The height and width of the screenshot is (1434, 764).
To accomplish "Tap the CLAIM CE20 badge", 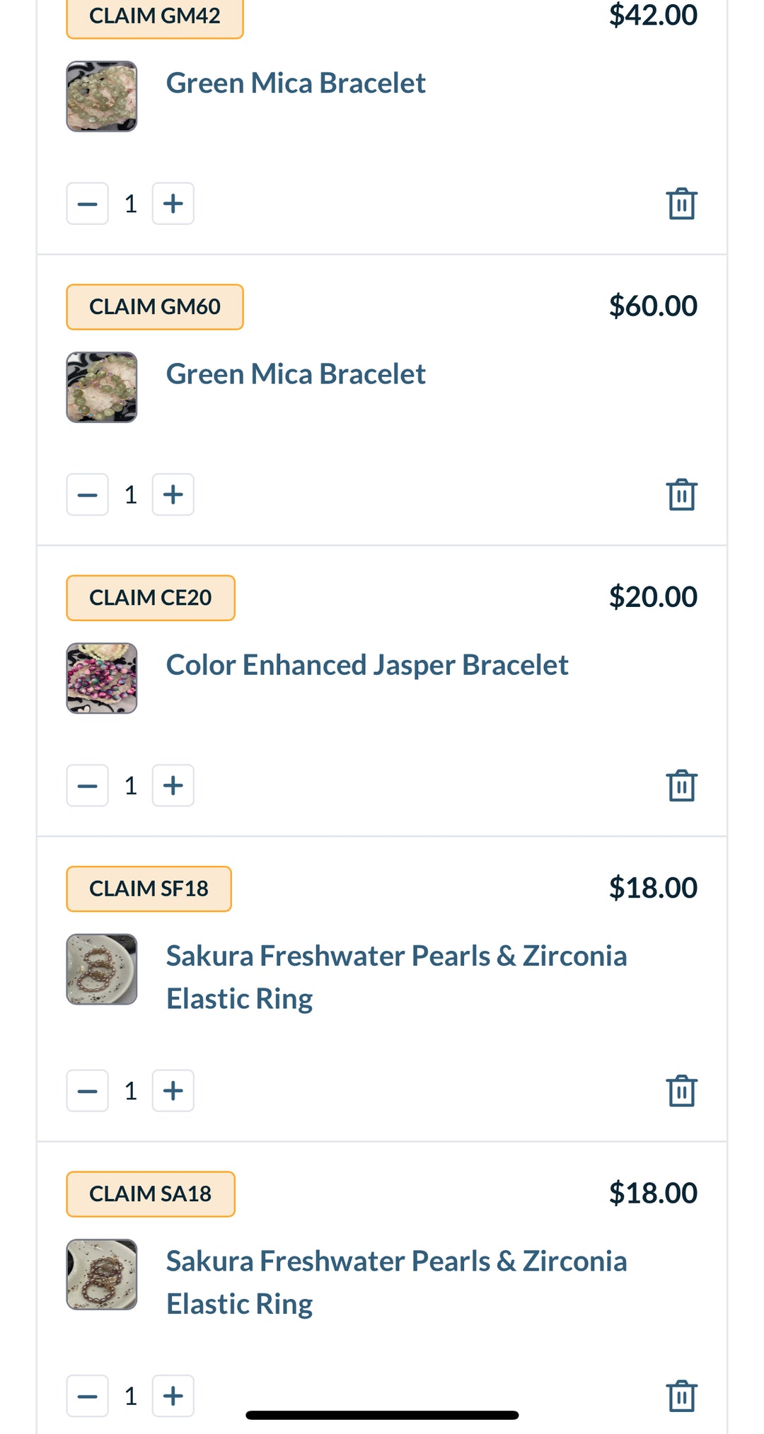I will (x=151, y=598).
